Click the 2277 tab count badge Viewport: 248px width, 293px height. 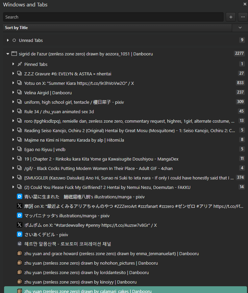tap(239, 53)
